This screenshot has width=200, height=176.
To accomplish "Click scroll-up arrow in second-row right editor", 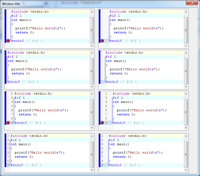I will (x=186, y=53).
